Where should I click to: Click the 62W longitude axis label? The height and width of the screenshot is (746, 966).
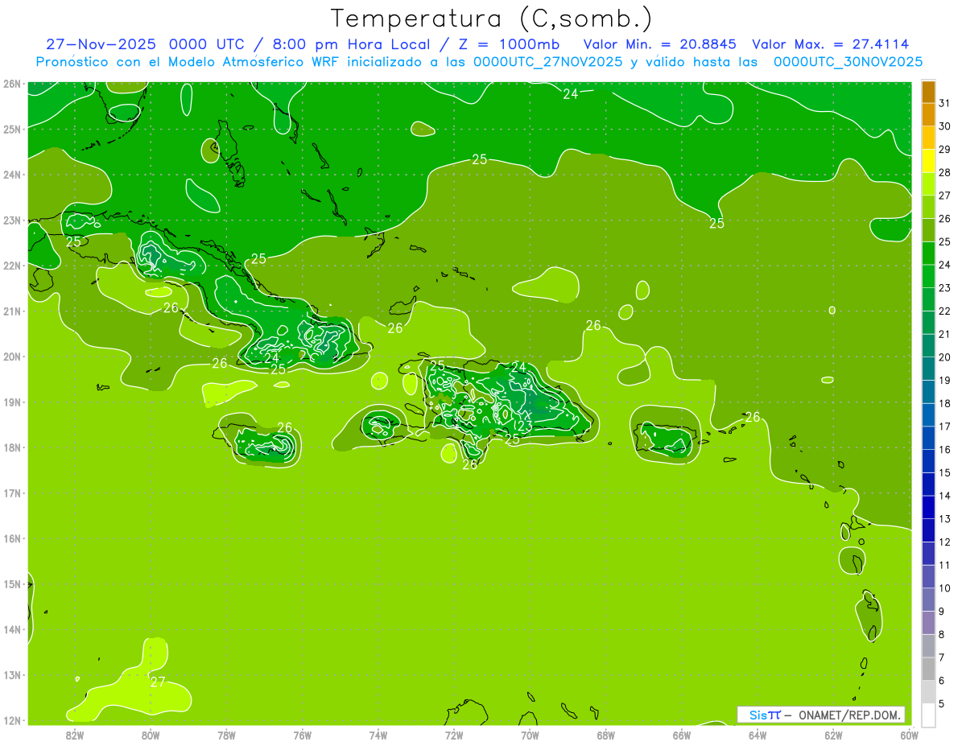point(833,735)
